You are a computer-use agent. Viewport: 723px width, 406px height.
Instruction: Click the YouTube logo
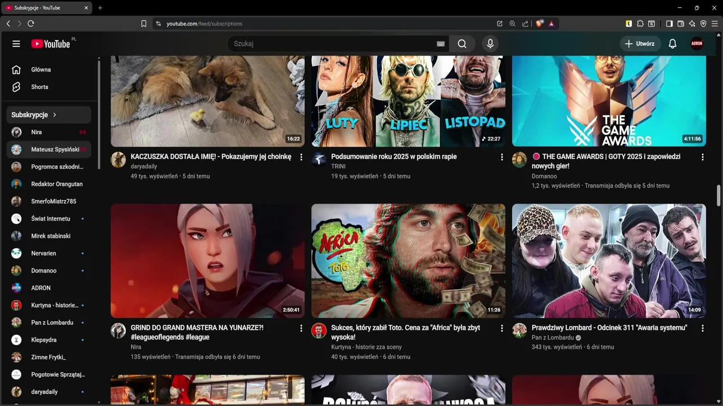(50, 44)
